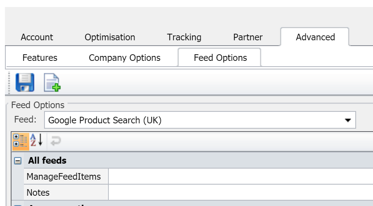Sort properties alphabetically with A-Z icon
Viewport: 373px width, 206px height.
[37, 140]
